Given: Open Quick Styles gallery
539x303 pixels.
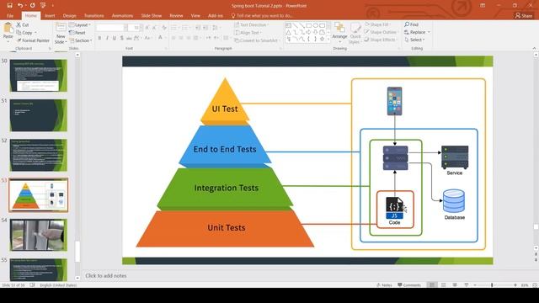Looking at the screenshot, I should click(x=355, y=33).
